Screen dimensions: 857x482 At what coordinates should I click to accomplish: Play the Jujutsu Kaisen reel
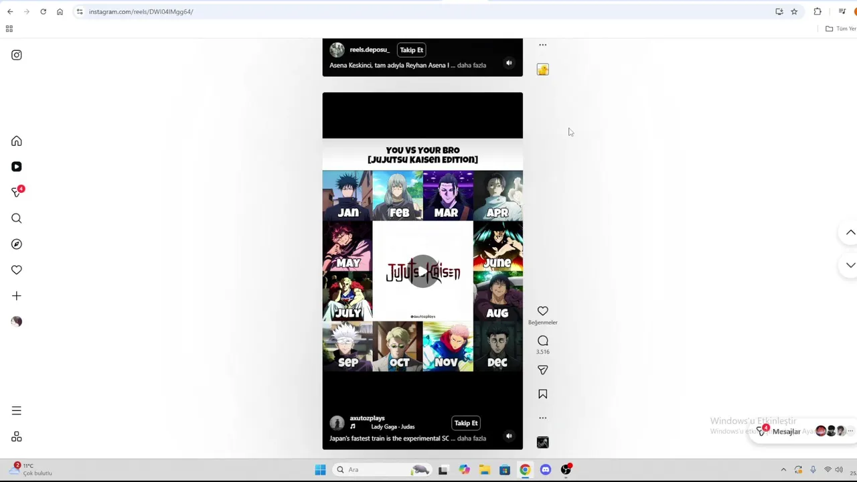(422, 271)
